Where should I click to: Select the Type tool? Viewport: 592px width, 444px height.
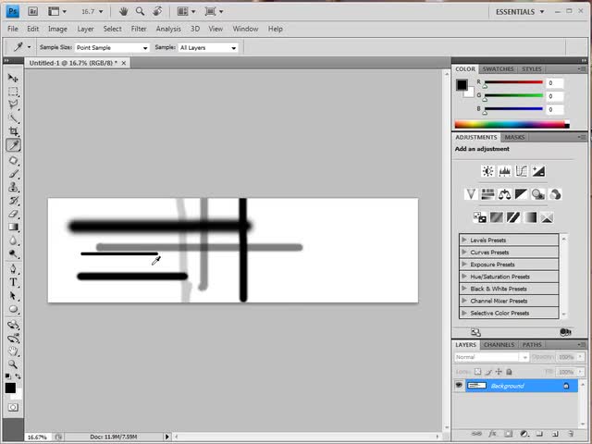tap(13, 282)
